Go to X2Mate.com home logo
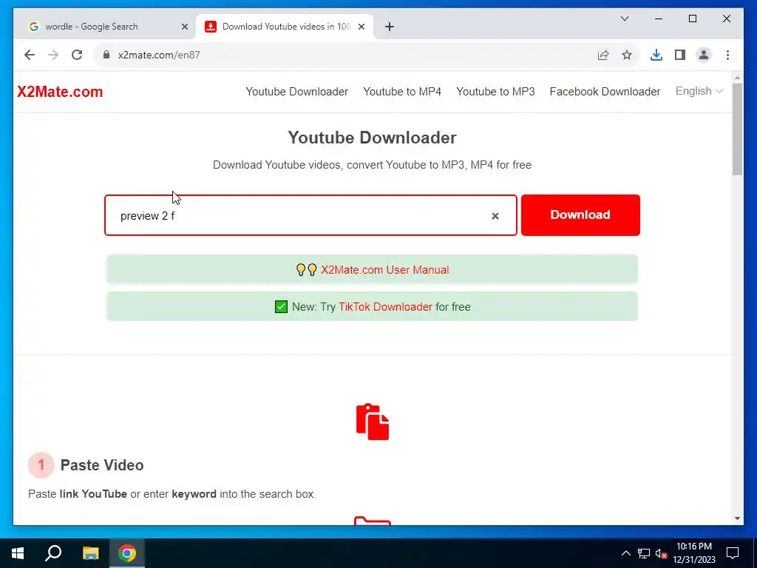 pyautogui.click(x=60, y=92)
